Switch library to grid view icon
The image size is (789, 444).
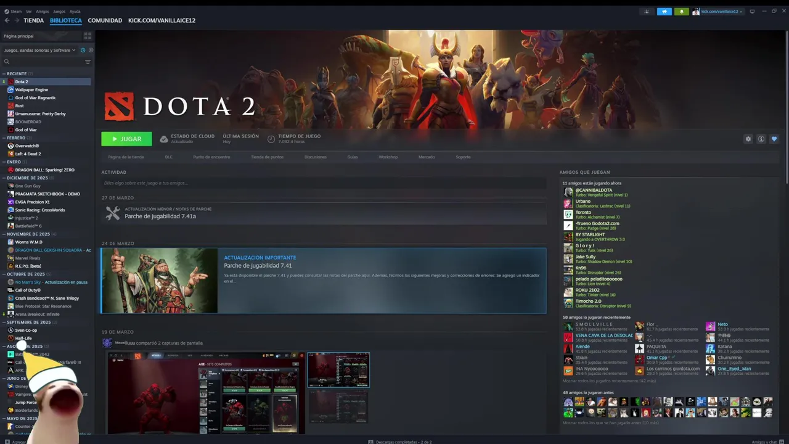88,36
